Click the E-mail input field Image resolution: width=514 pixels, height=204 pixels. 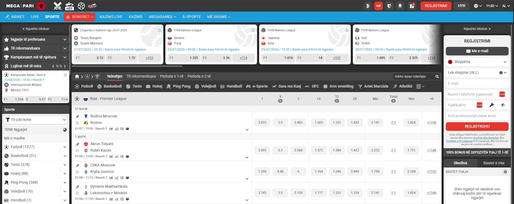point(477,83)
